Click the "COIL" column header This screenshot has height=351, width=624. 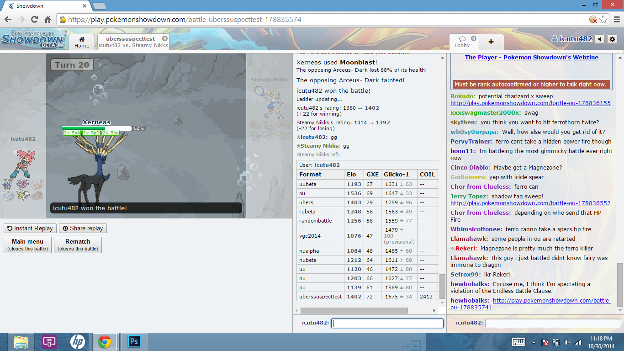pyautogui.click(x=428, y=174)
